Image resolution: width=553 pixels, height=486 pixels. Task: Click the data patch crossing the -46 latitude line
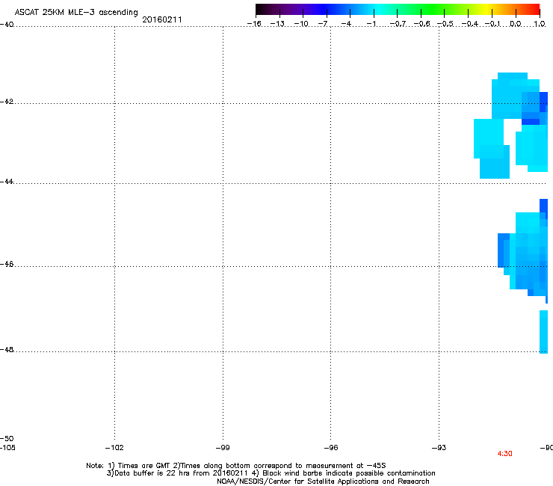(522, 251)
